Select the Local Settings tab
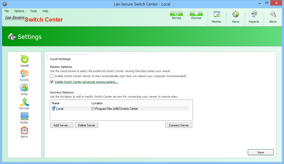284x164 pixels. pos(60,59)
